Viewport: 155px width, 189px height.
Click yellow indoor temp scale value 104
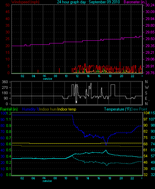[146, 113]
